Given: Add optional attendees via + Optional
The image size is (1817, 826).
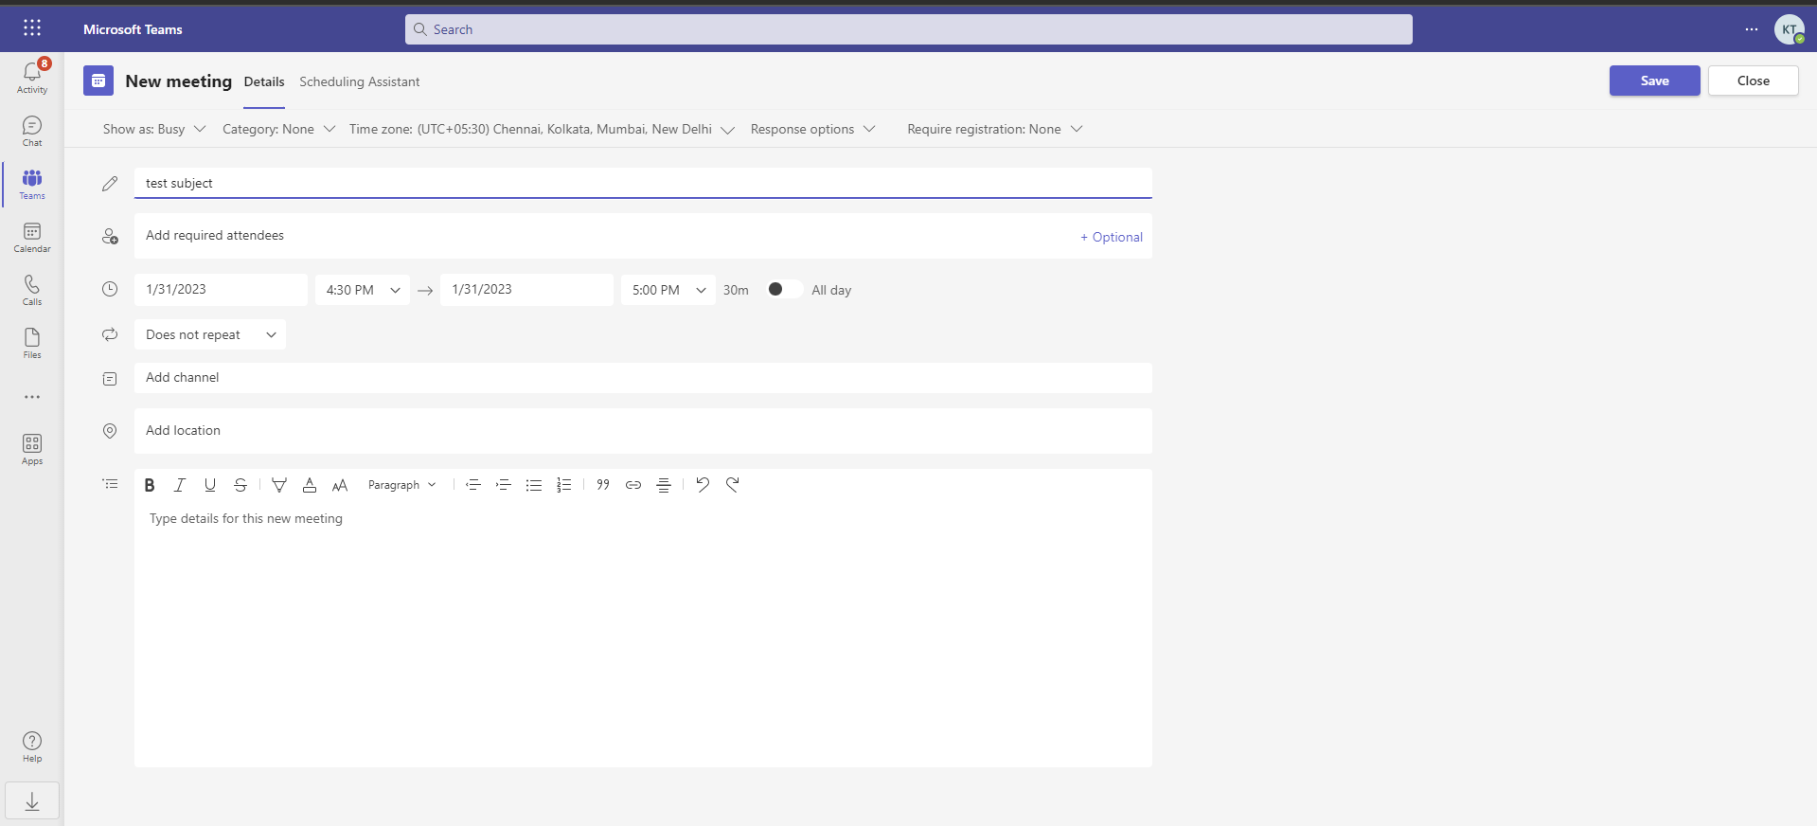Looking at the screenshot, I should (x=1112, y=237).
